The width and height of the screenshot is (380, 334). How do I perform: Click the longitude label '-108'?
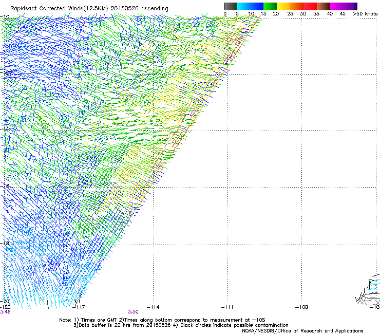301,307
